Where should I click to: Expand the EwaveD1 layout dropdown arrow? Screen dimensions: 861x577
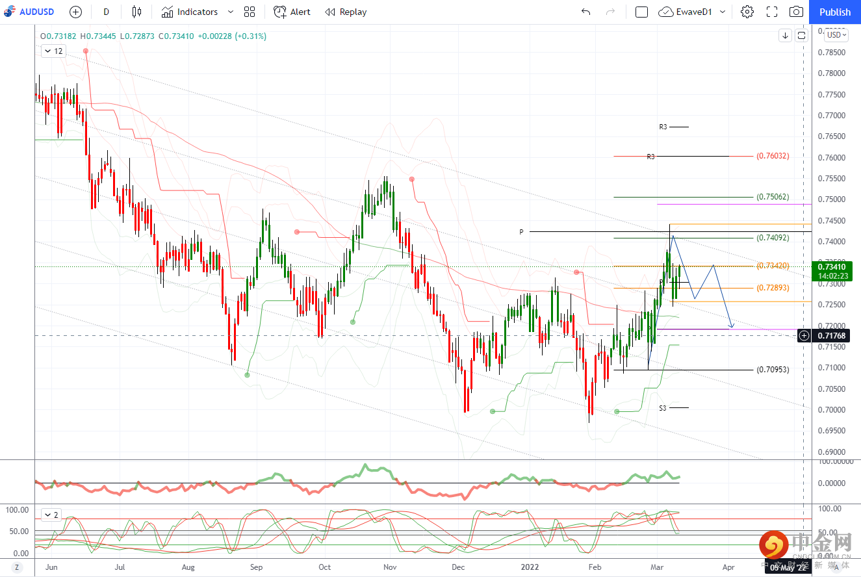coord(723,12)
